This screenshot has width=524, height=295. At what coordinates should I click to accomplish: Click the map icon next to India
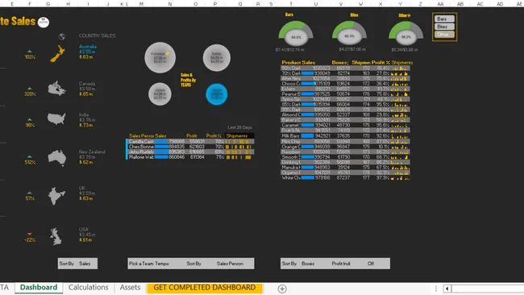tap(56, 118)
